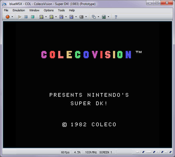Screen dimensions: 175x157
Task: Click the first floppy disk drive icon
Action: (x=61, y=17)
